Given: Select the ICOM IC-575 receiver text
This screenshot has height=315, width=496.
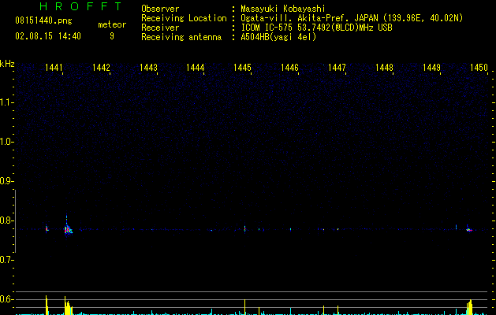Looking at the screenshot, I should tap(316, 28).
